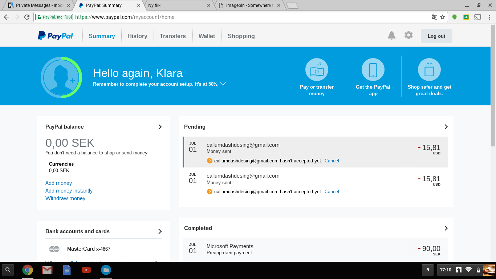Click the notification count 9 in the tray
The image size is (496, 279).
[x=428, y=270]
